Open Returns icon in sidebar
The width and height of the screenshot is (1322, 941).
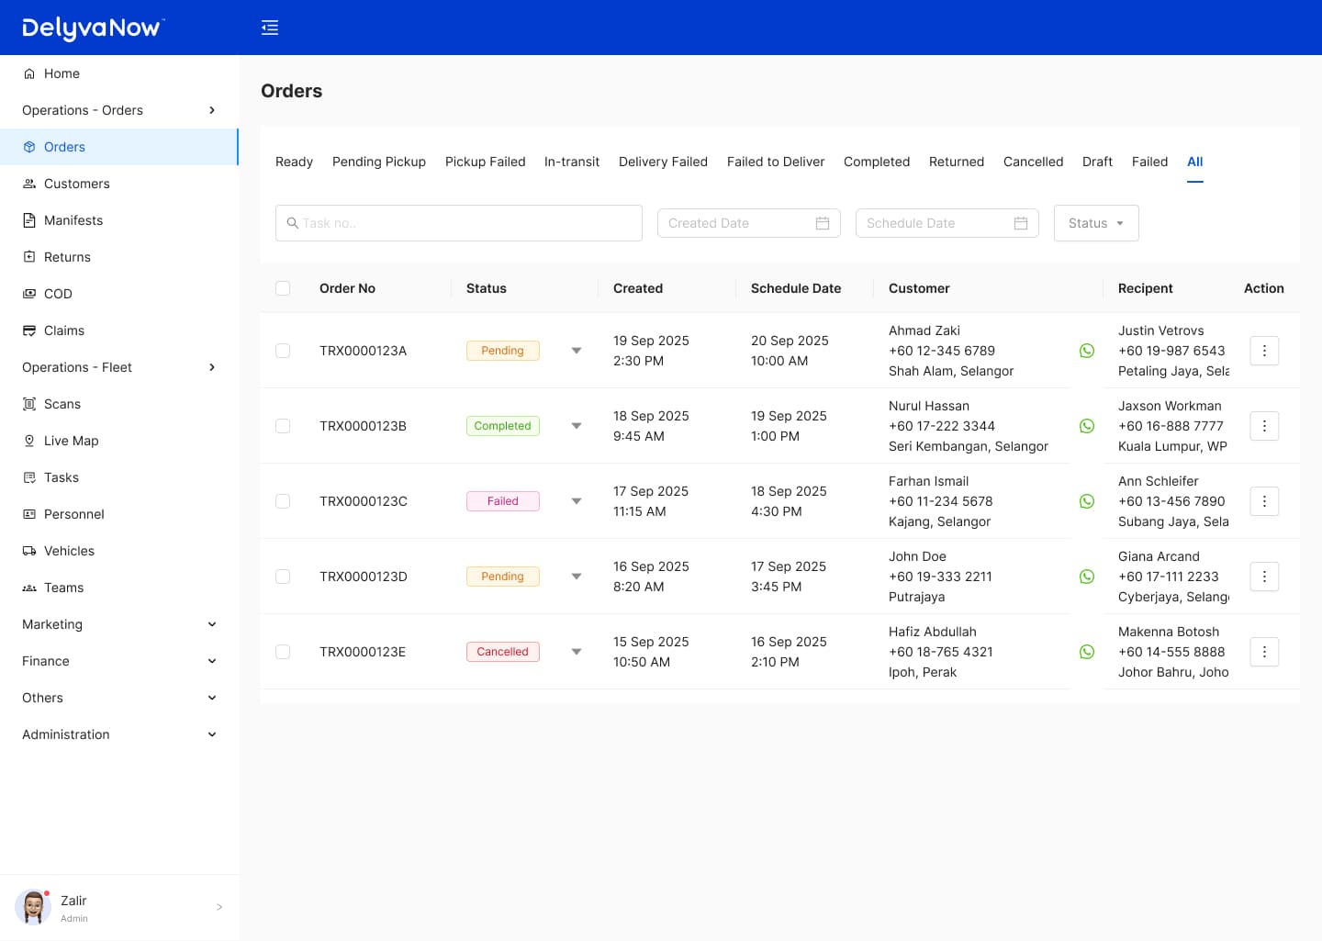point(29,257)
